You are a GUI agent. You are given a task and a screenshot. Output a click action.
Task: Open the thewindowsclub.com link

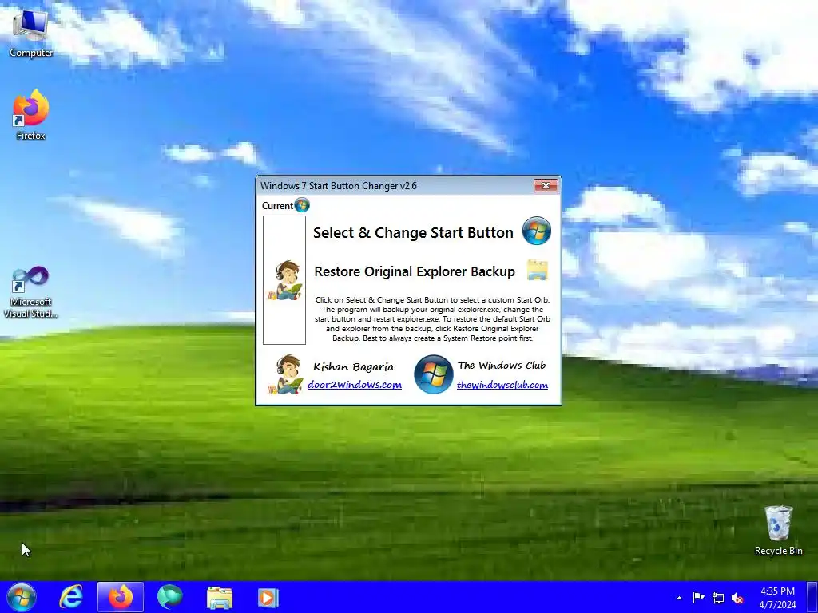pos(502,385)
